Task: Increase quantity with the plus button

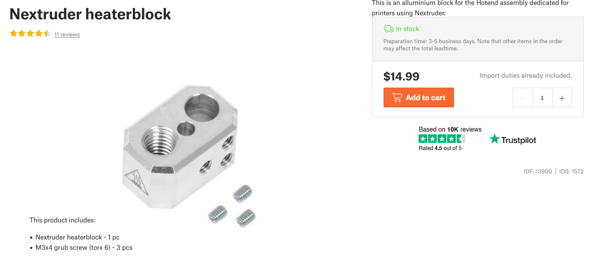Action: [562, 97]
